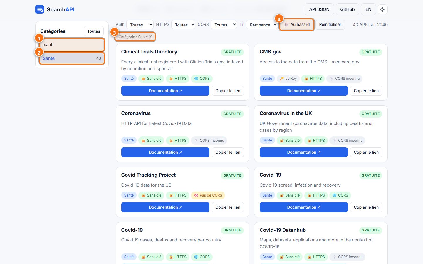
Task: Open the HTTPS filter dropdown
Action: click(x=183, y=25)
